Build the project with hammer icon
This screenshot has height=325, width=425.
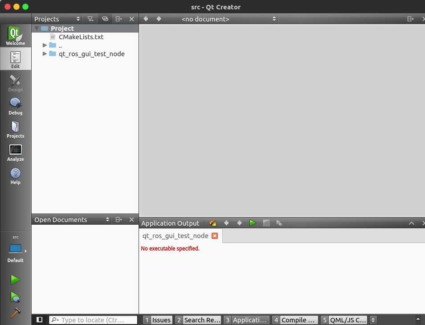[15, 313]
